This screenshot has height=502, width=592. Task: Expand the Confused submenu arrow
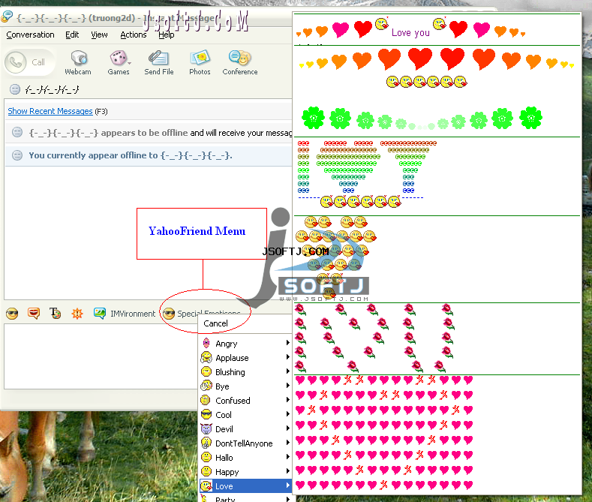(287, 400)
